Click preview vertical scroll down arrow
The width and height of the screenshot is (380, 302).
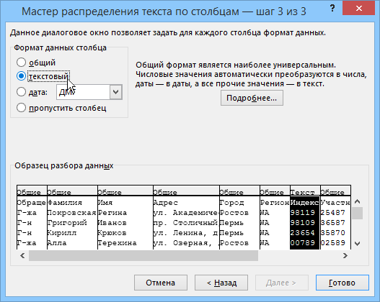pyautogui.click(x=357, y=243)
